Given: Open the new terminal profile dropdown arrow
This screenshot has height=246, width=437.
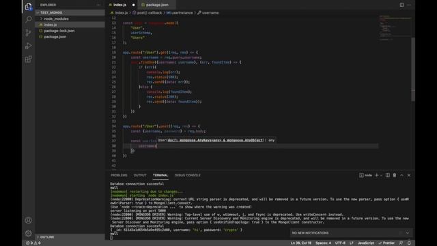Looking at the screenshot, I should [381, 175].
